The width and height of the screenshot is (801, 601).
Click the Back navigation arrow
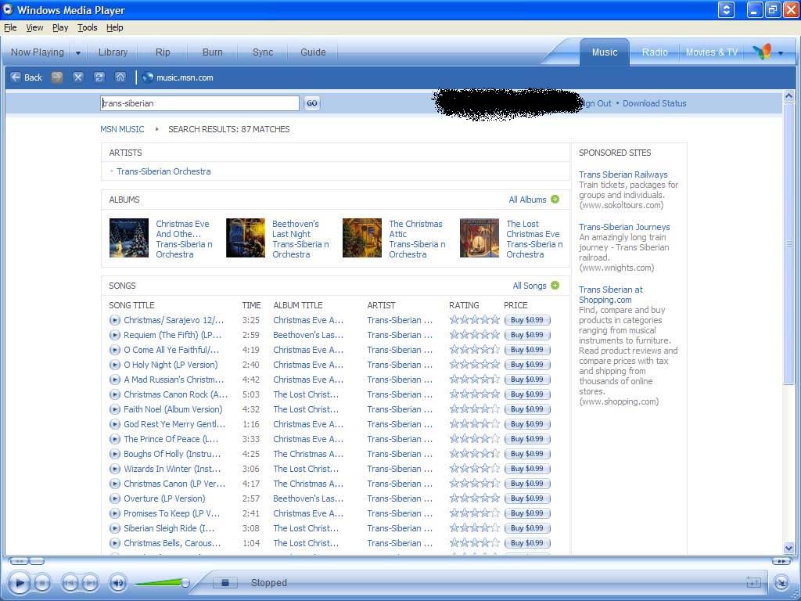coord(16,77)
